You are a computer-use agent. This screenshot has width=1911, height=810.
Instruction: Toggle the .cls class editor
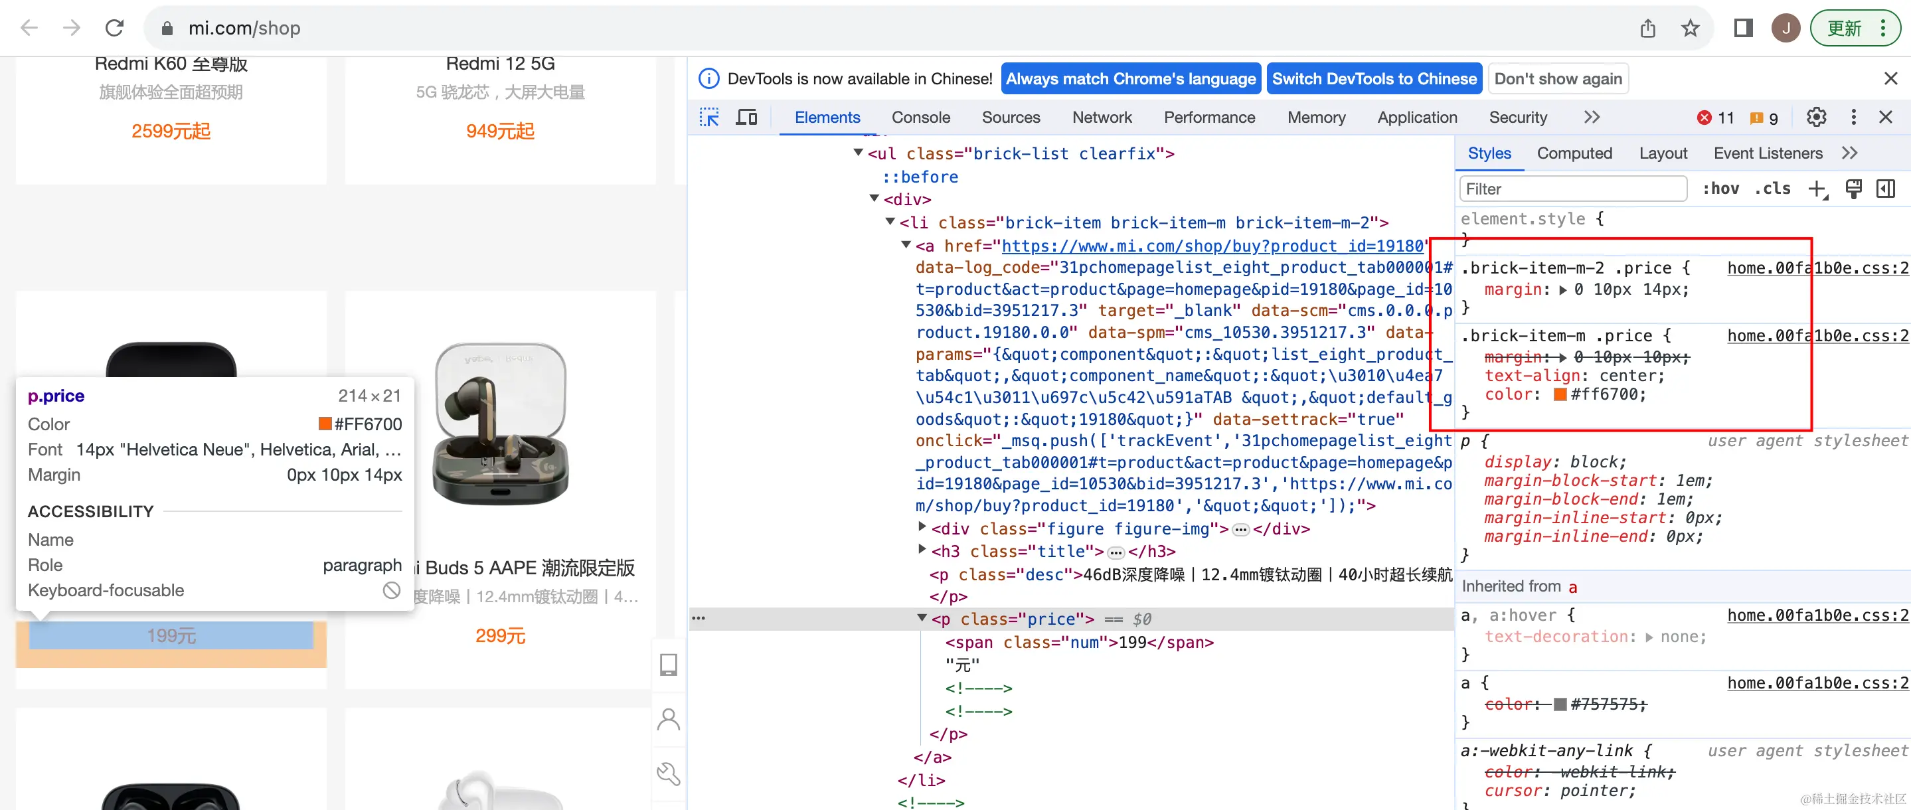click(1772, 189)
